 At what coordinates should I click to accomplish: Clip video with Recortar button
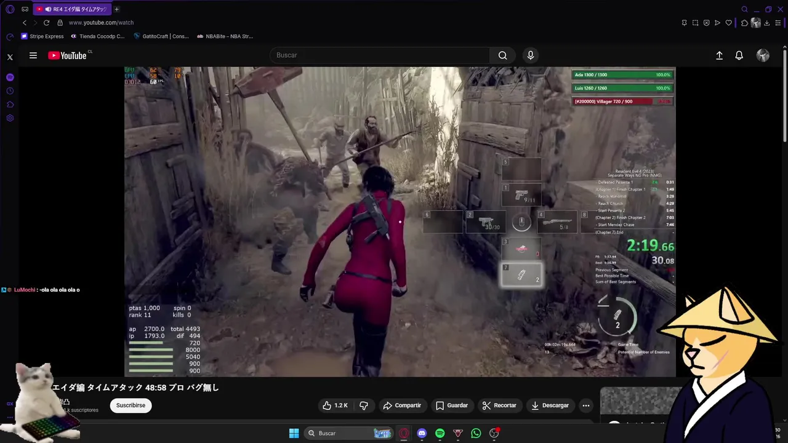(499, 405)
